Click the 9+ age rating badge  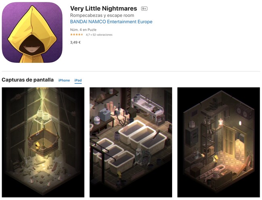point(144,8)
